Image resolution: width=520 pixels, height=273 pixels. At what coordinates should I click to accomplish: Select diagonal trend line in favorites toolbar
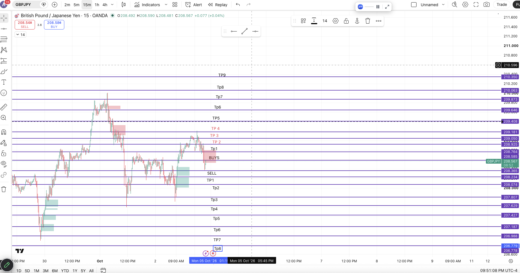click(244, 31)
